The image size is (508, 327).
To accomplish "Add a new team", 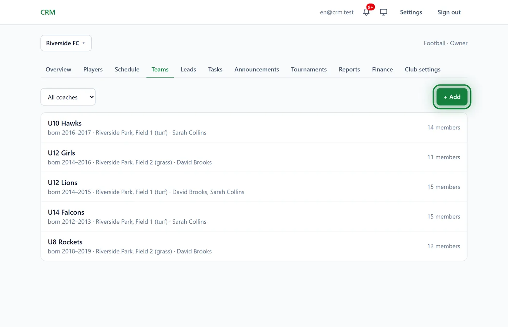I will coord(452,97).
